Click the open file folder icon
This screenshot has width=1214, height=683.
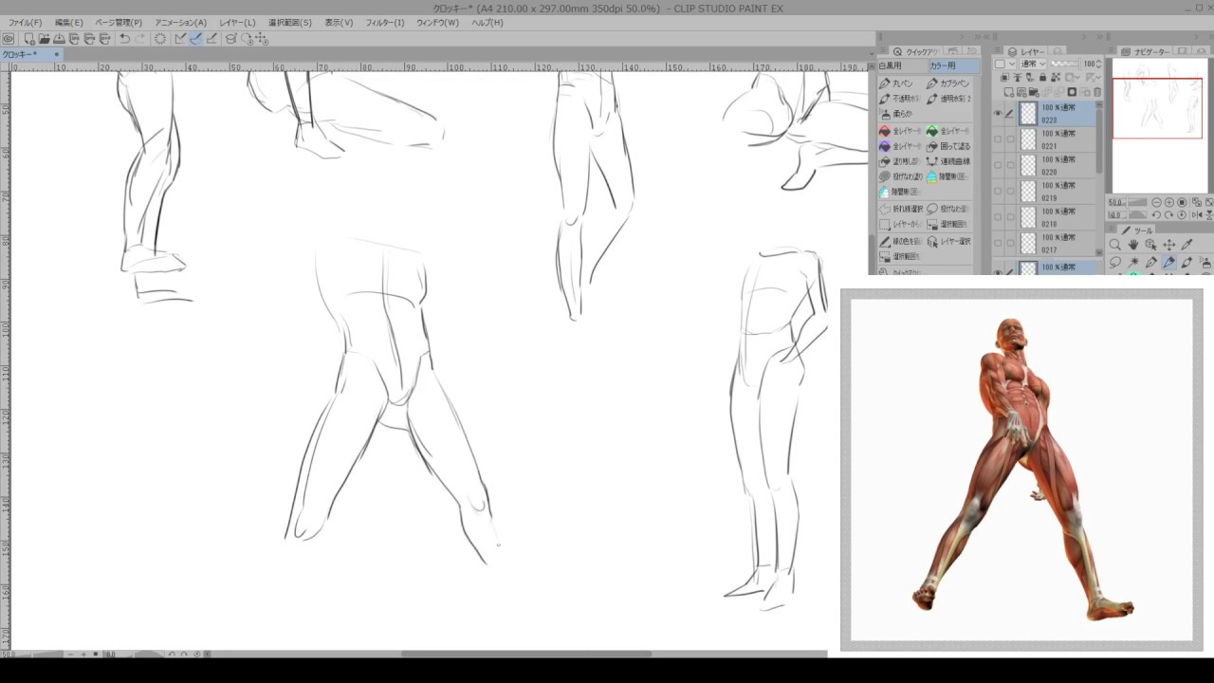click(45, 39)
